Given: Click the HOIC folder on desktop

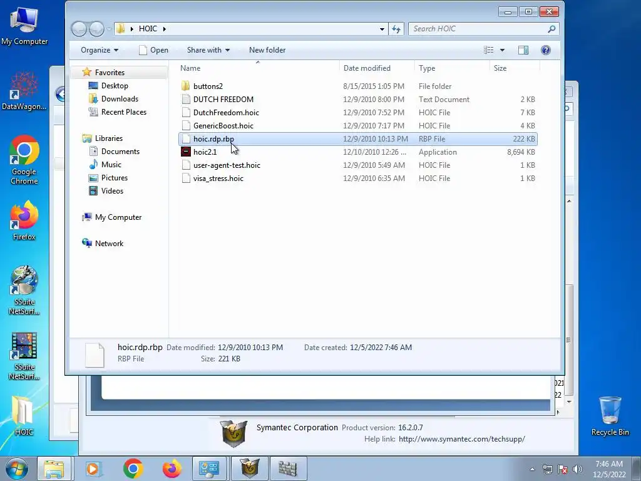Looking at the screenshot, I should [x=23, y=415].
